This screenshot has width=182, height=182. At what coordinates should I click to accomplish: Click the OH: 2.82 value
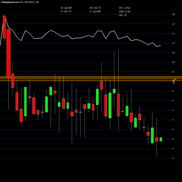(x=125, y=12)
